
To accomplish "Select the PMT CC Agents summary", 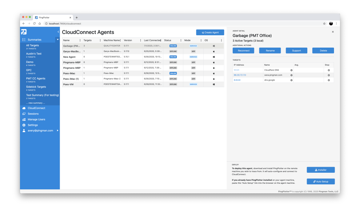I will pyautogui.click(x=36, y=79).
